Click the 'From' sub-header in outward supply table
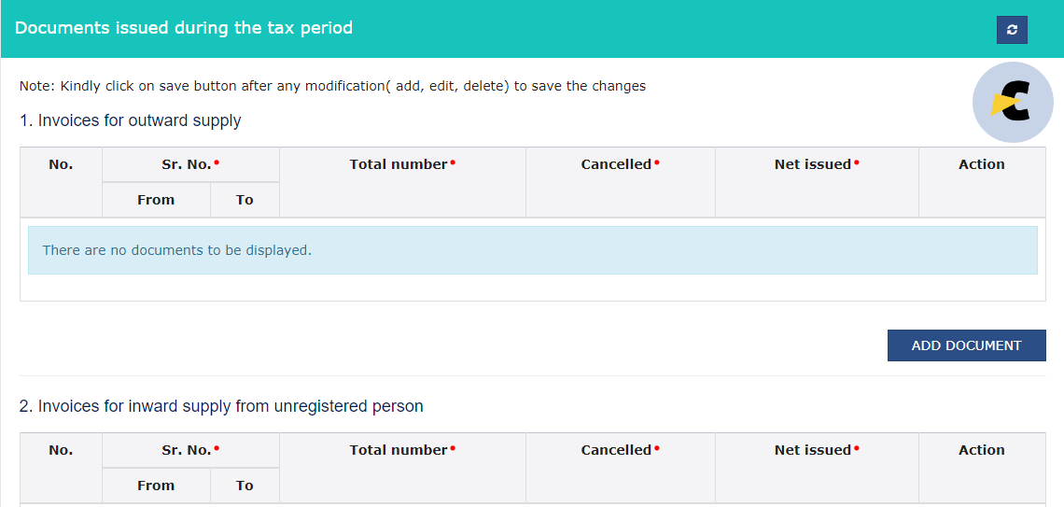 [156, 200]
